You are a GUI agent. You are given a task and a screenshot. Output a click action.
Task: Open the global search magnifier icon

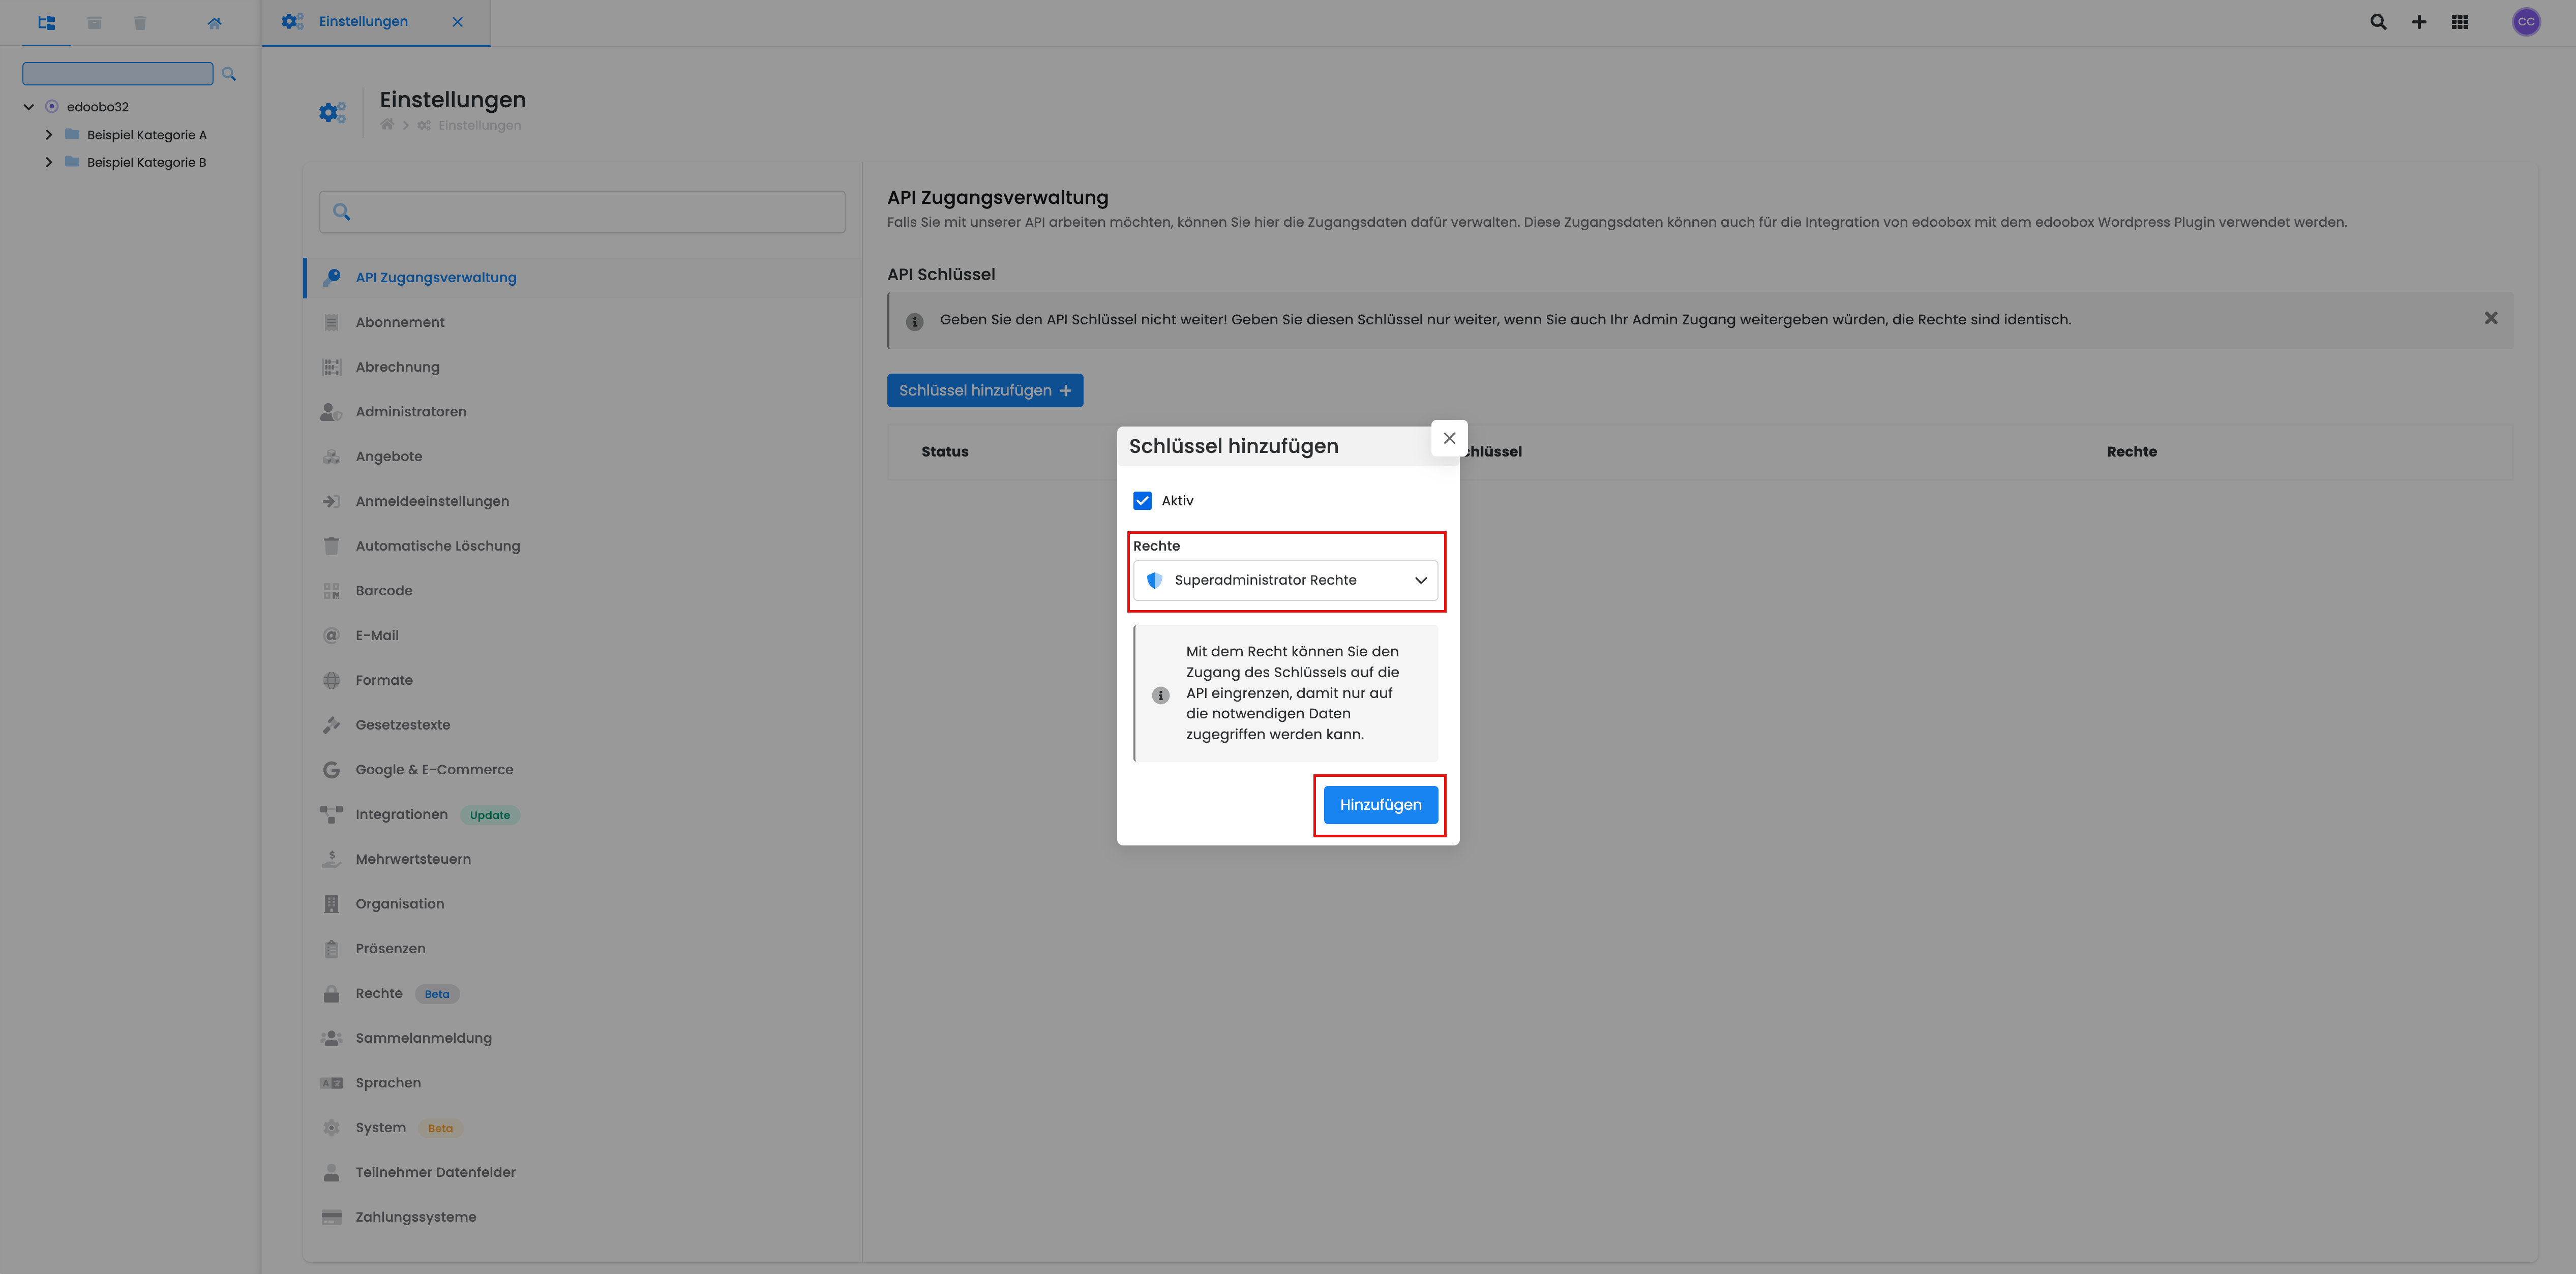coord(2378,22)
